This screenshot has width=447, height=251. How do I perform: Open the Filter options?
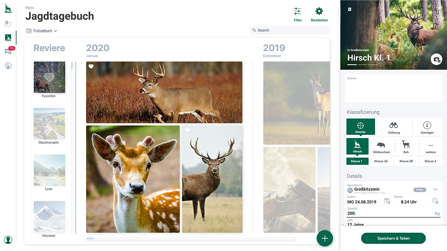tap(297, 15)
